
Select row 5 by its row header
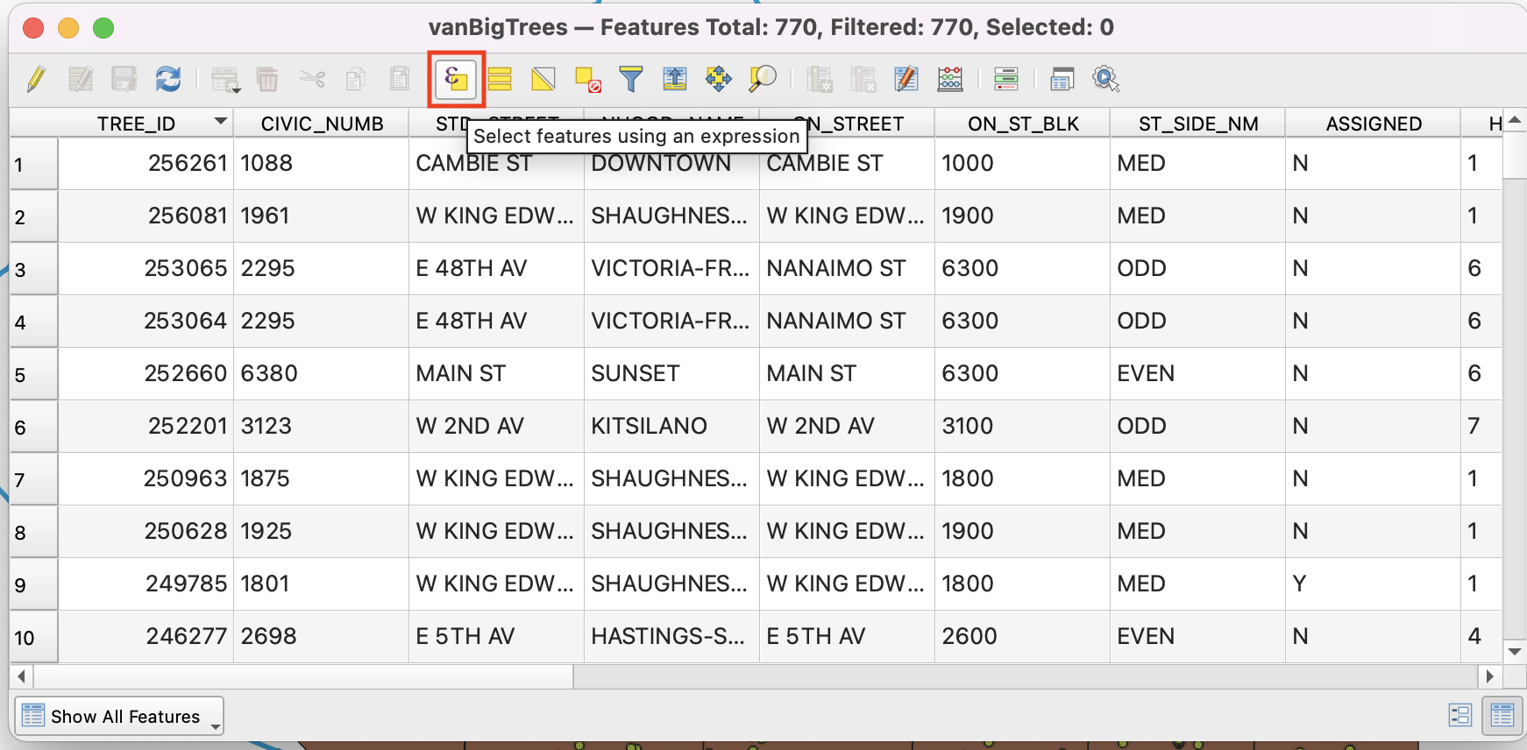coord(33,375)
